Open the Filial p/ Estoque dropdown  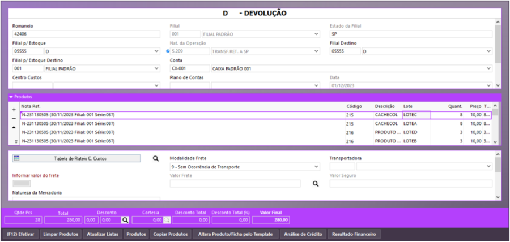pyautogui.click(x=156, y=51)
